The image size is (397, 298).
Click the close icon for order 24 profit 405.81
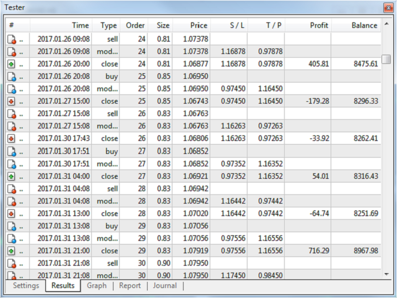pos(12,64)
